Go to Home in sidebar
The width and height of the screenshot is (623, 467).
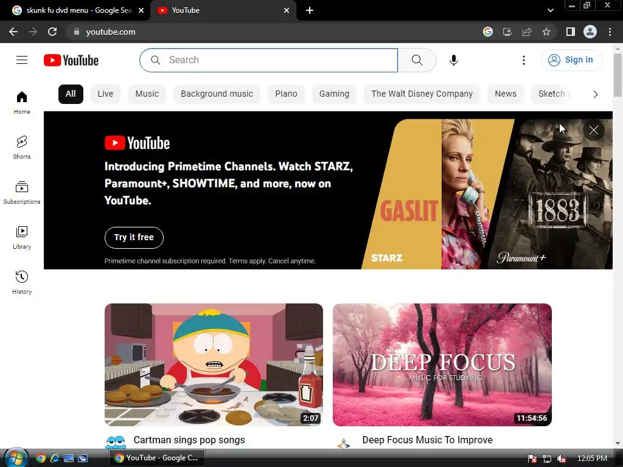tap(22, 102)
